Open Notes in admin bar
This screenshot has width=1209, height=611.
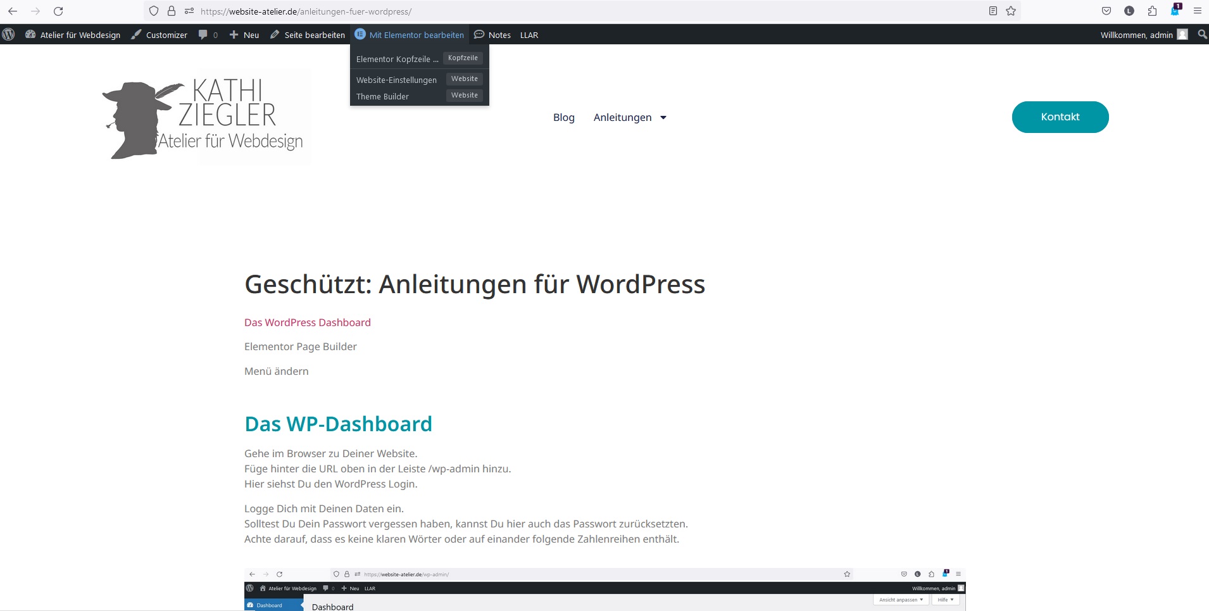[492, 35]
